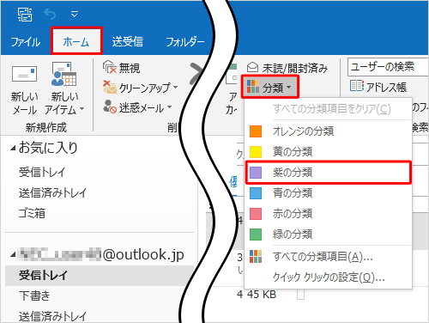Viewport: 429px width, 323px height.
Task: Click the 無視 ignore conversation icon
Action: tap(110, 68)
